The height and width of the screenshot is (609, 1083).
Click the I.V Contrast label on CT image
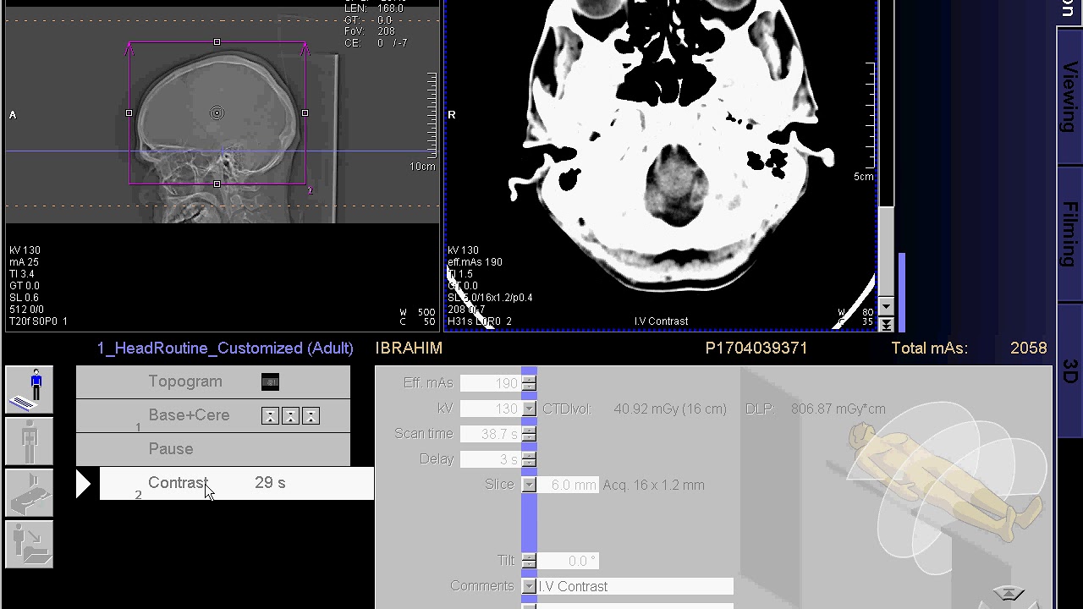pos(661,321)
